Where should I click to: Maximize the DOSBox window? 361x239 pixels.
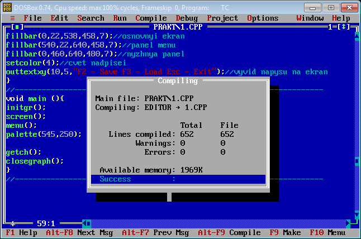pos(331,8)
